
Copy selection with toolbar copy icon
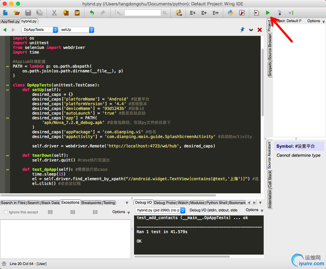click(66, 13)
